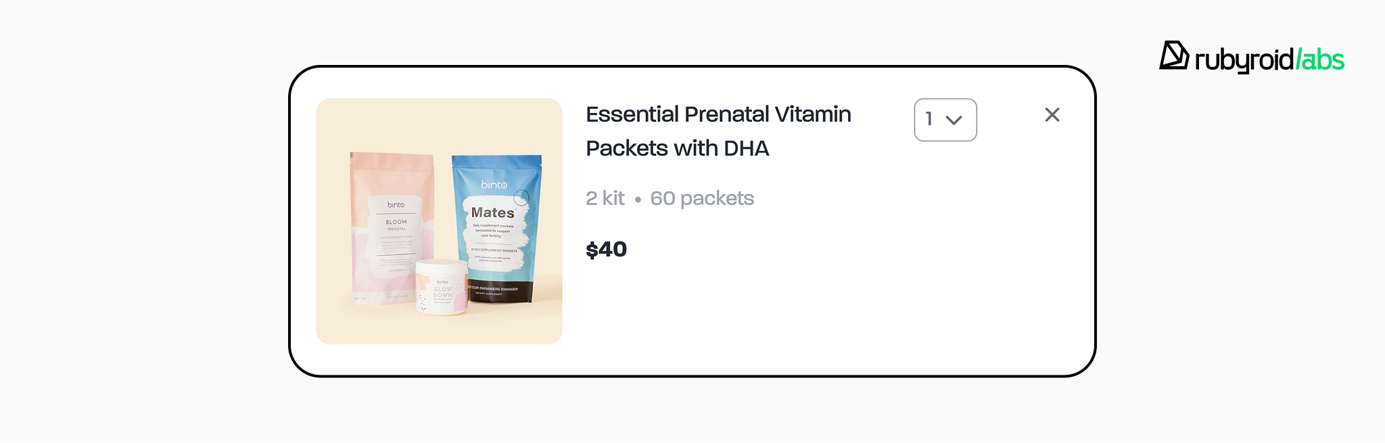Select the quantity number 1
Image resolution: width=1385 pixels, height=443 pixels.
pyautogui.click(x=929, y=119)
